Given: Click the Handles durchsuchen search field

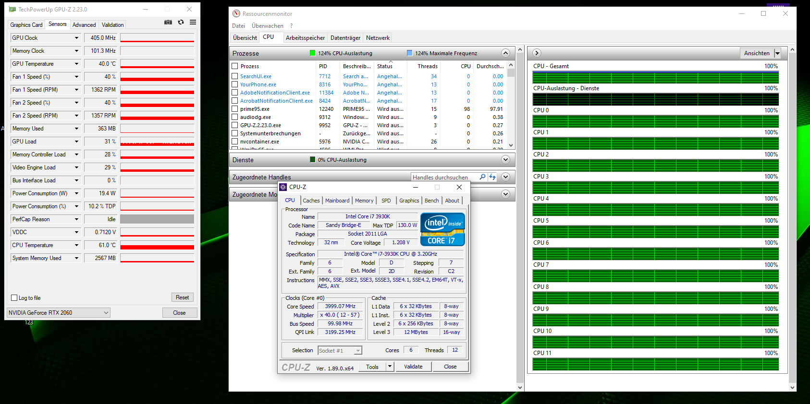Looking at the screenshot, I should coord(444,177).
